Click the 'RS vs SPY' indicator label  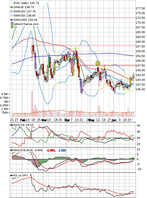[21, 175]
